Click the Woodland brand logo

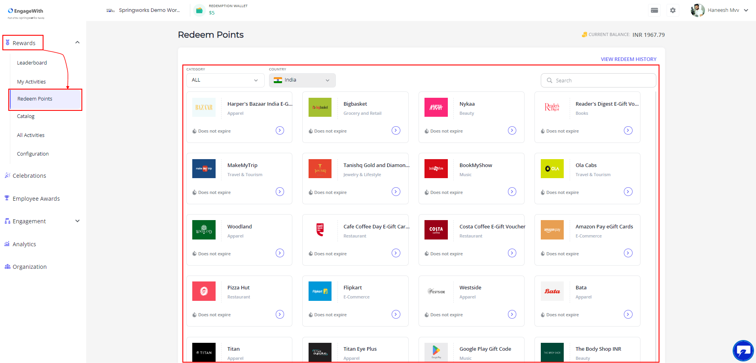pos(204,230)
